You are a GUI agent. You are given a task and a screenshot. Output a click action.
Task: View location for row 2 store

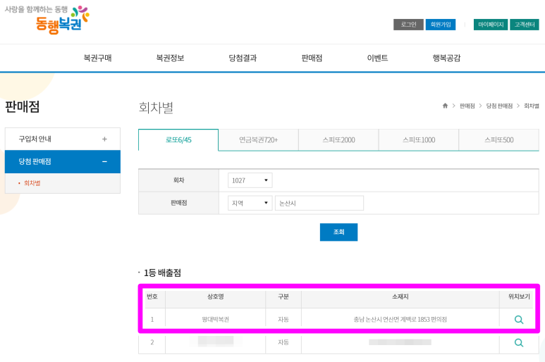(x=519, y=342)
